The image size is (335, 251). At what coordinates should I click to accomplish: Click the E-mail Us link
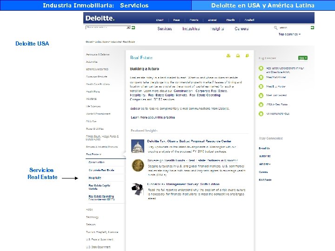[x=264, y=148]
